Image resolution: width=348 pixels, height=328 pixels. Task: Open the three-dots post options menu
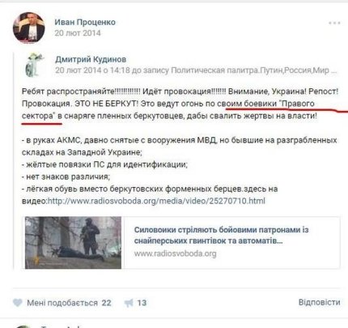pyautogui.click(x=334, y=23)
